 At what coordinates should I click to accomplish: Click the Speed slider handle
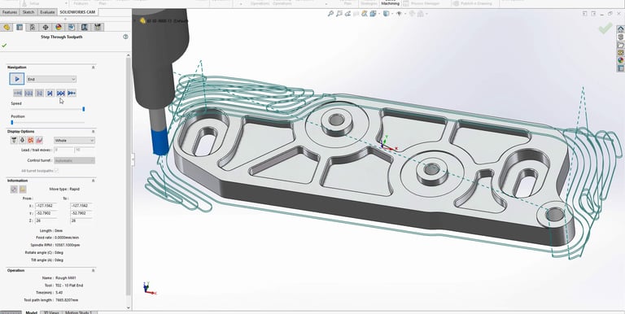point(83,109)
